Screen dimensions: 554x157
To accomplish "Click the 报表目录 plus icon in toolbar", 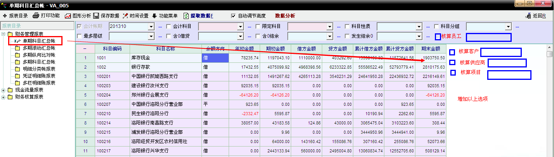I will (5, 16).
